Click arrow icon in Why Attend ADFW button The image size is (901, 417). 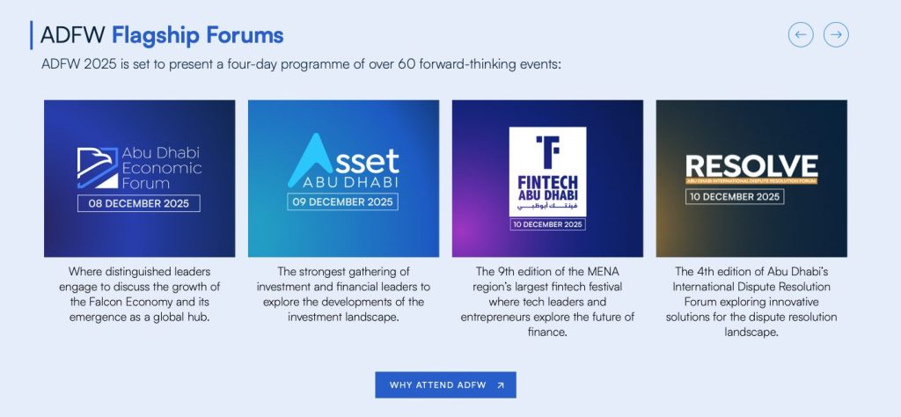pos(501,385)
